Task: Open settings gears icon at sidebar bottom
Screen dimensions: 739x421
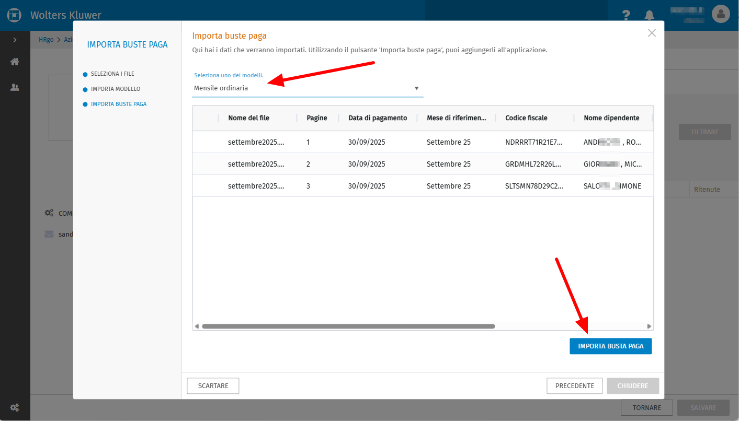Action: [x=15, y=407]
